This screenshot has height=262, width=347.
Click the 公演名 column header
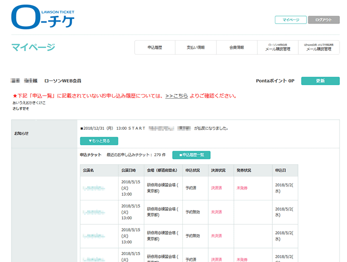(89, 170)
